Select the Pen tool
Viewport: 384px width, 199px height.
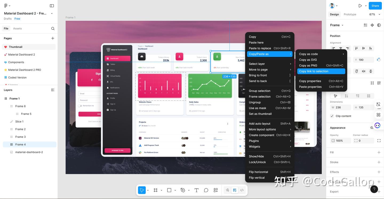183,190
